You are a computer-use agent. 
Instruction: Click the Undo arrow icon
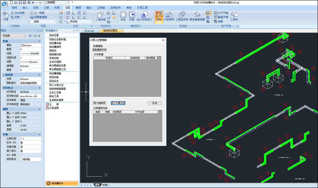coord(33,2)
